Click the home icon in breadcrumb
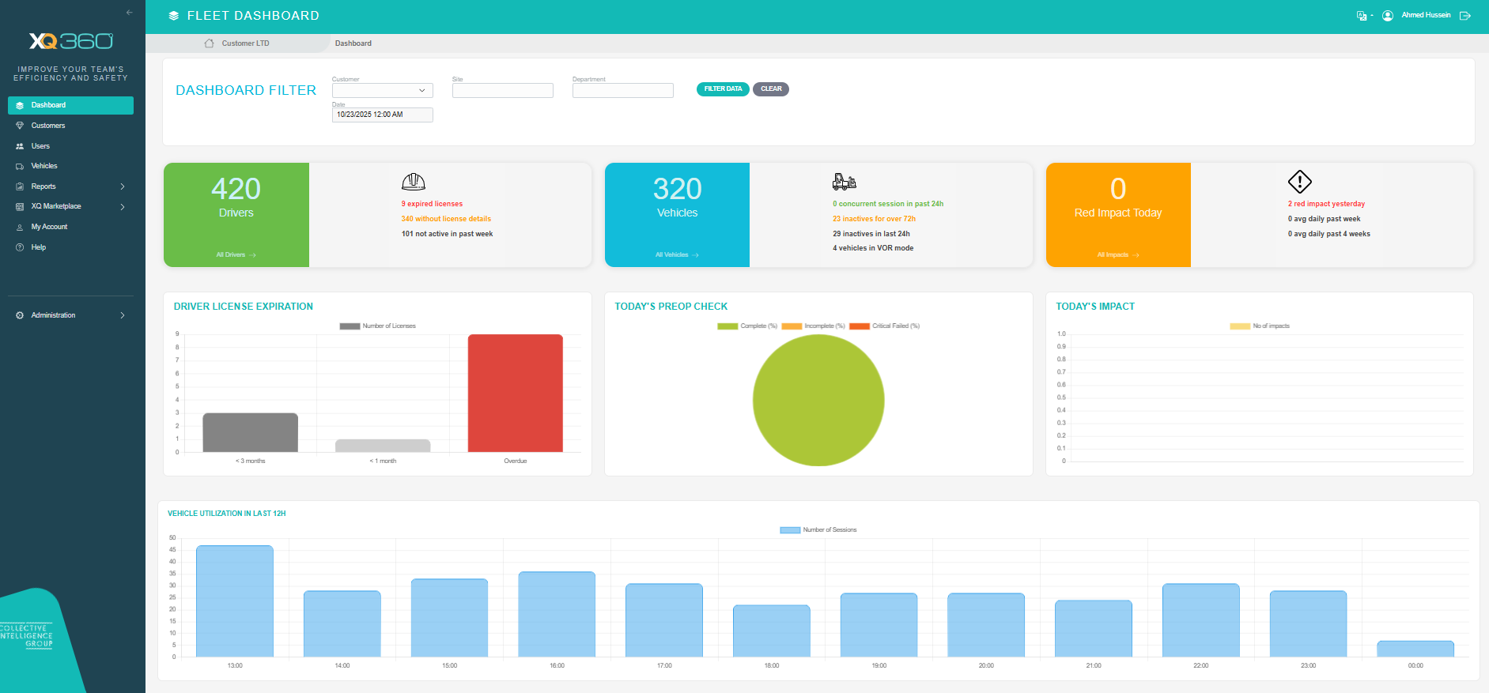Viewport: 1489px width, 693px height. coord(209,43)
